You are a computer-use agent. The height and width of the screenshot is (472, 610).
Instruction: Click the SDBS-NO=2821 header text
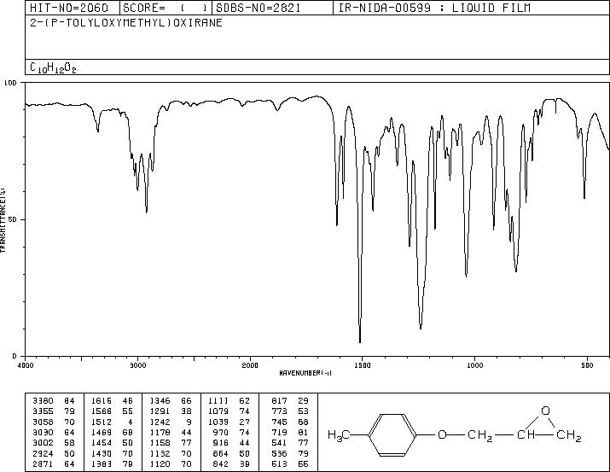tap(259, 8)
